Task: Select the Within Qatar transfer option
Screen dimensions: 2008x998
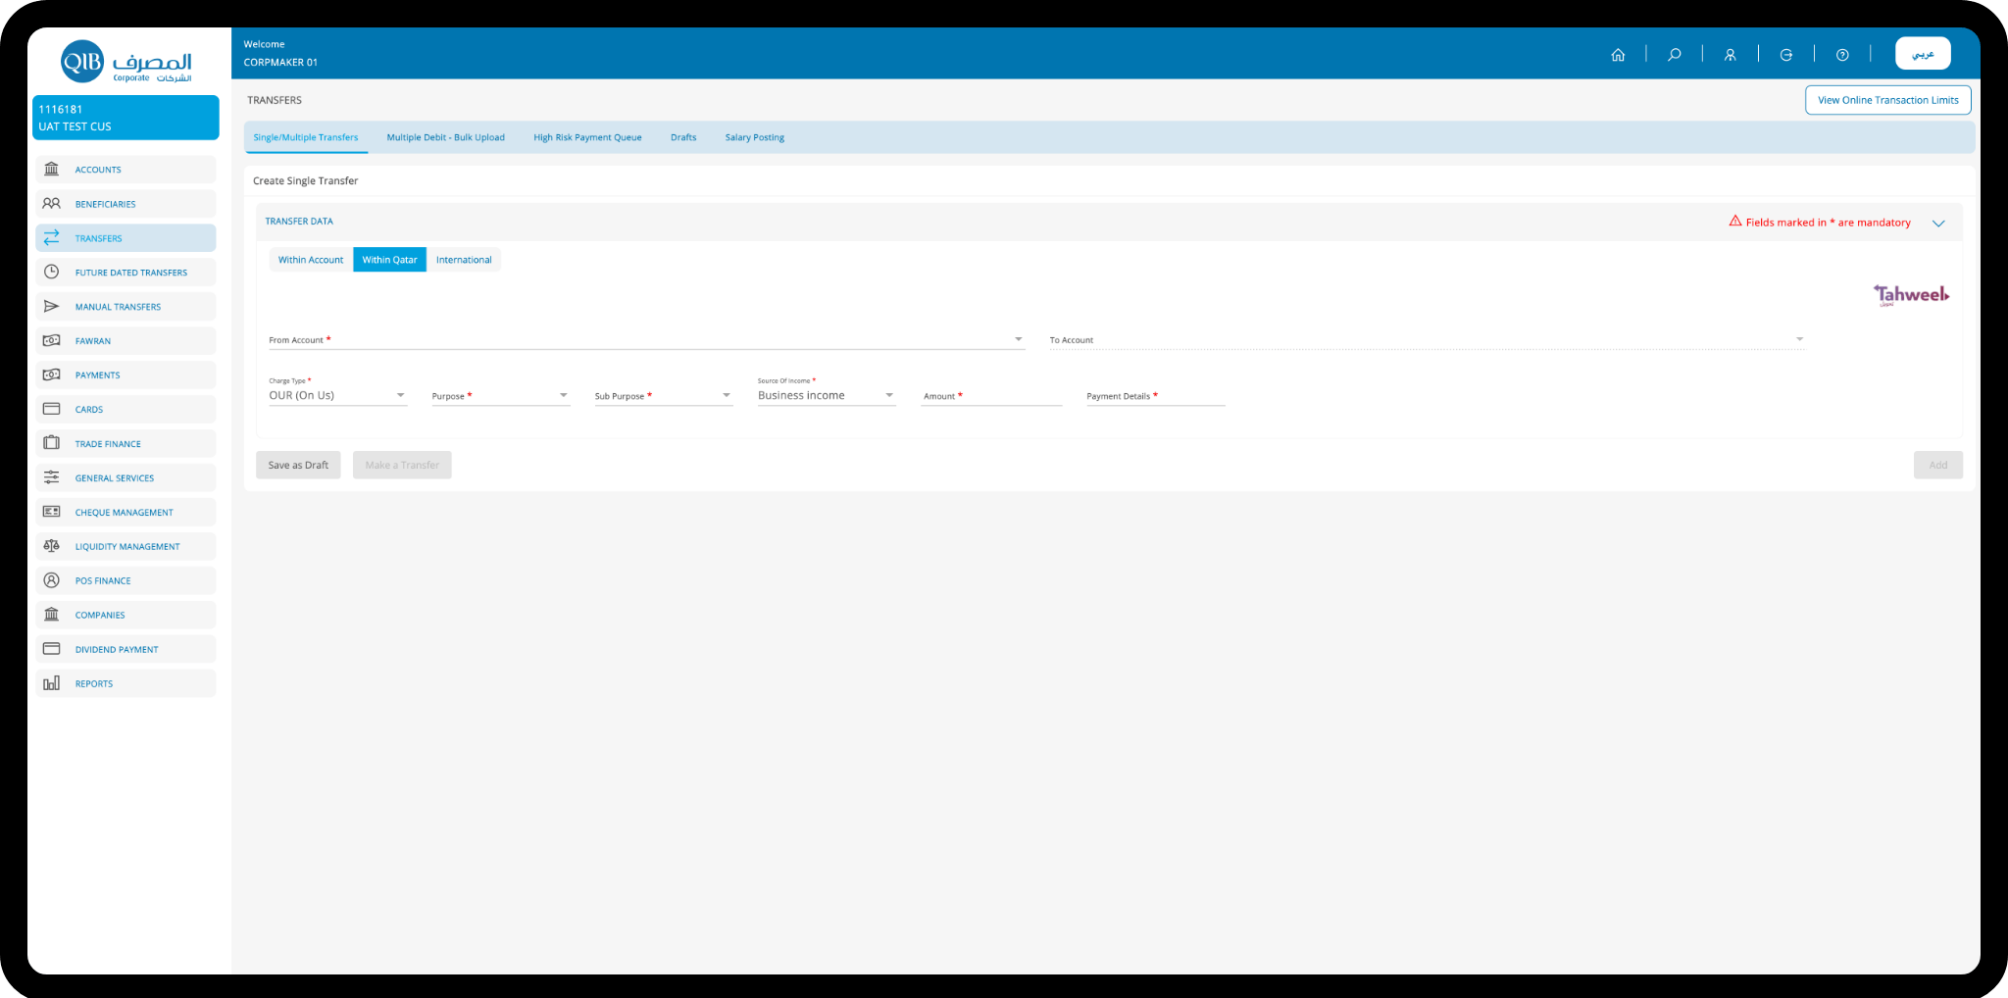Action: [389, 260]
